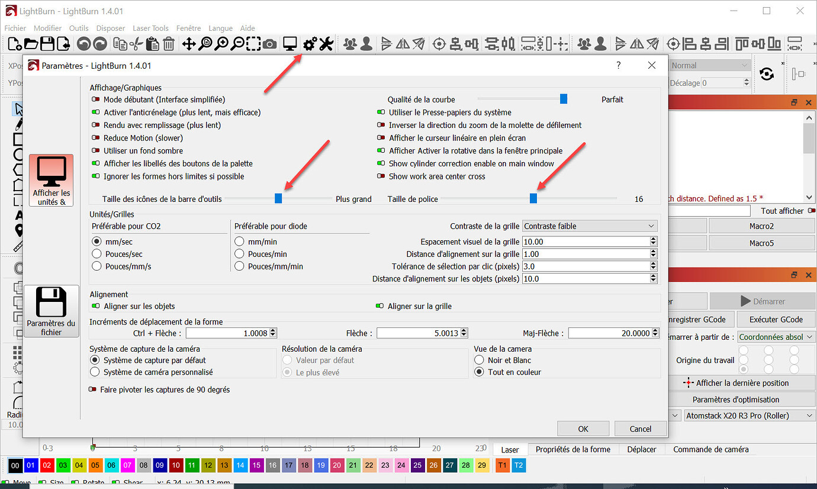Click the Settings gear icon in toolbar
The image size is (817, 489).
click(308, 43)
